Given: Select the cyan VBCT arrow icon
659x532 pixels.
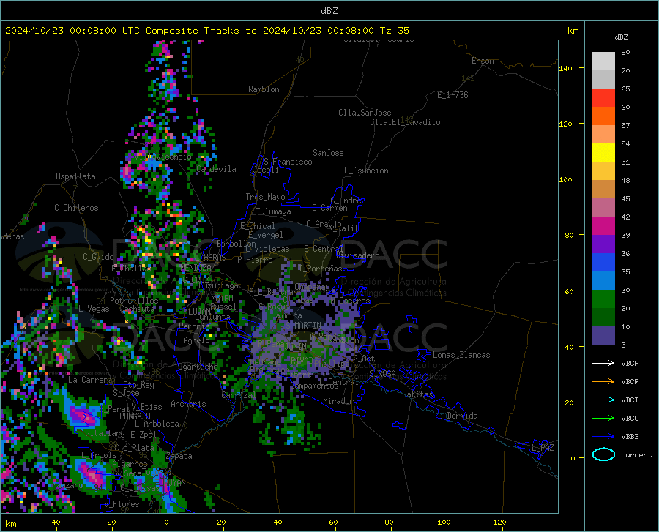Looking at the screenshot, I should coord(603,400).
